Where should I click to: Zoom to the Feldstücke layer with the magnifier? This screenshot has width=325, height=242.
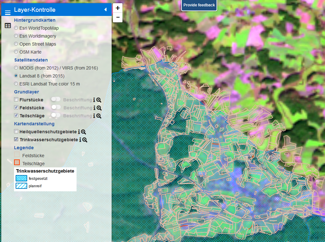click(x=99, y=108)
